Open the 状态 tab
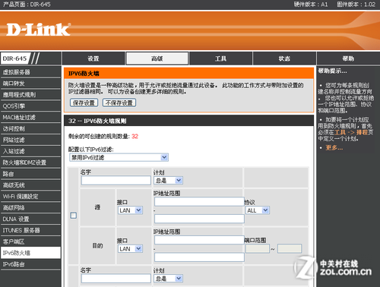Screen dimensions: 380x287 click(x=284, y=58)
